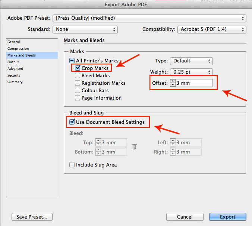Image resolution: width=252 pixels, height=226 pixels.
Task: Click the Offset field stepper arrows
Action: [x=173, y=83]
